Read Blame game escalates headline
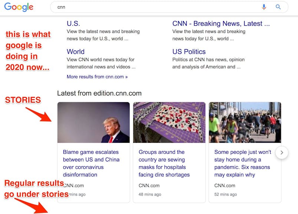The height and width of the screenshot is (214, 298). 91,163
